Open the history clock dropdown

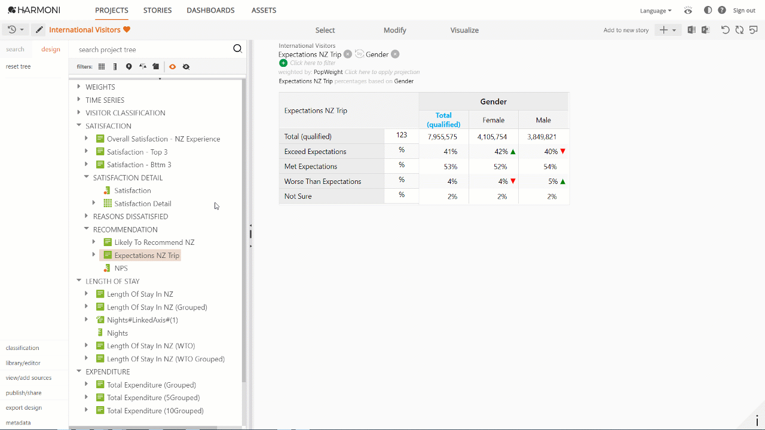[16, 30]
